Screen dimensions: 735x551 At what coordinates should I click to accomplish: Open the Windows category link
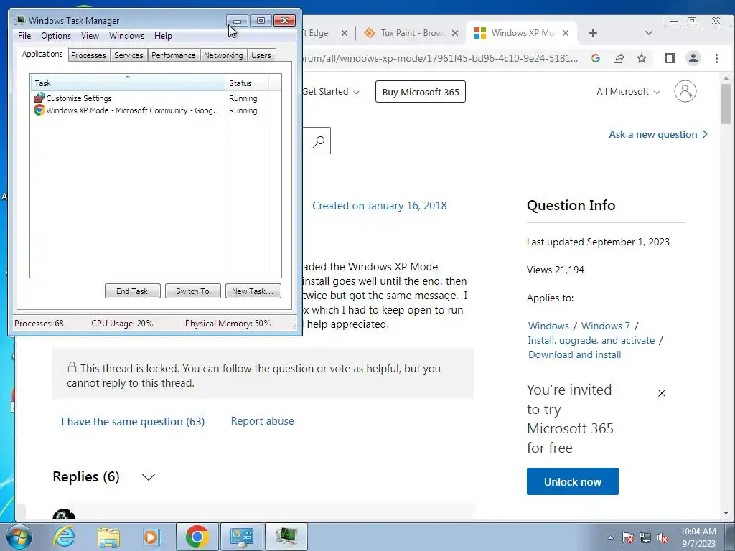pos(548,326)
